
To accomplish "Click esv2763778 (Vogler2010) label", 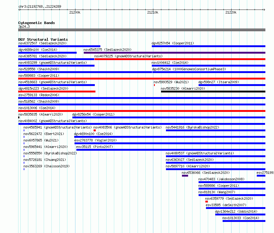I will pyautogui.click(x=95, y=140).
